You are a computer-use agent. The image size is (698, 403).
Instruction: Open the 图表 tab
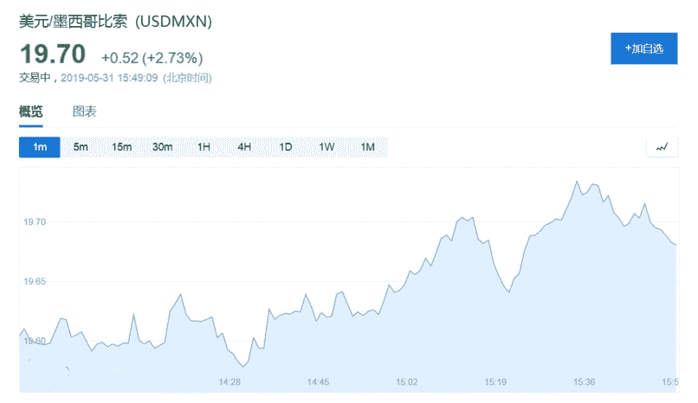(85, 112)
